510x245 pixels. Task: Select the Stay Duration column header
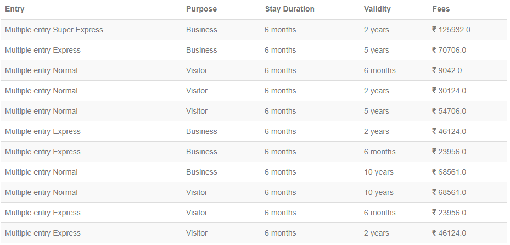(289, 9)
